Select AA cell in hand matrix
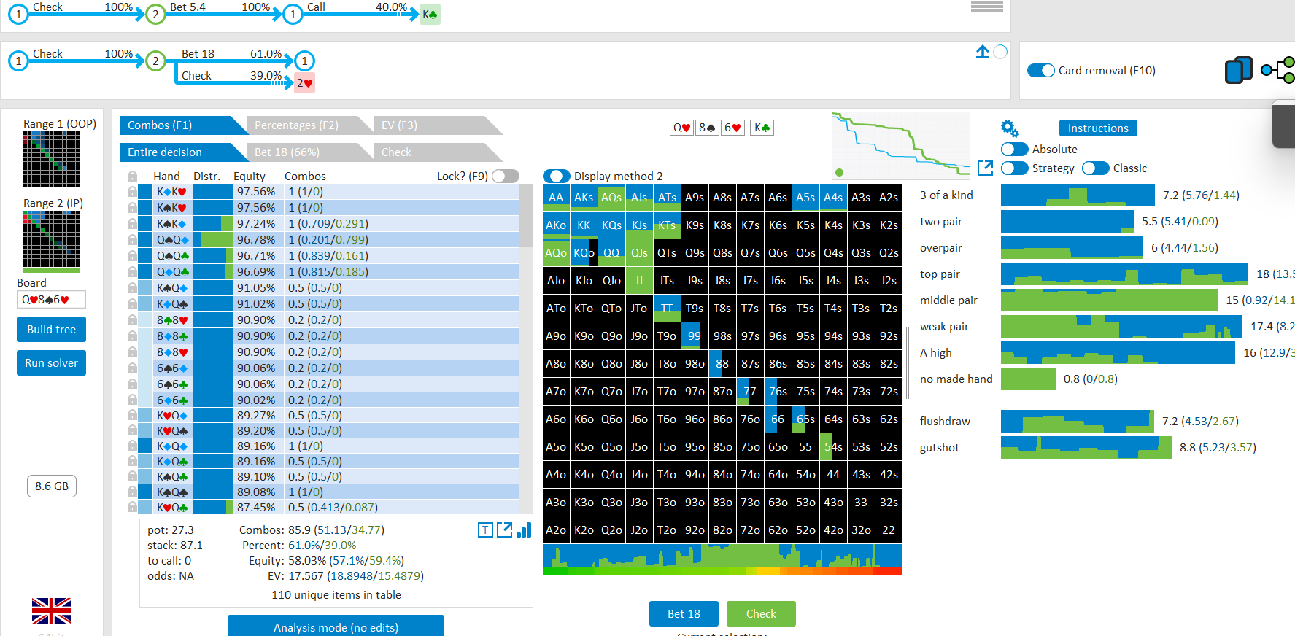1295x636 pixels. coord(556,197)
